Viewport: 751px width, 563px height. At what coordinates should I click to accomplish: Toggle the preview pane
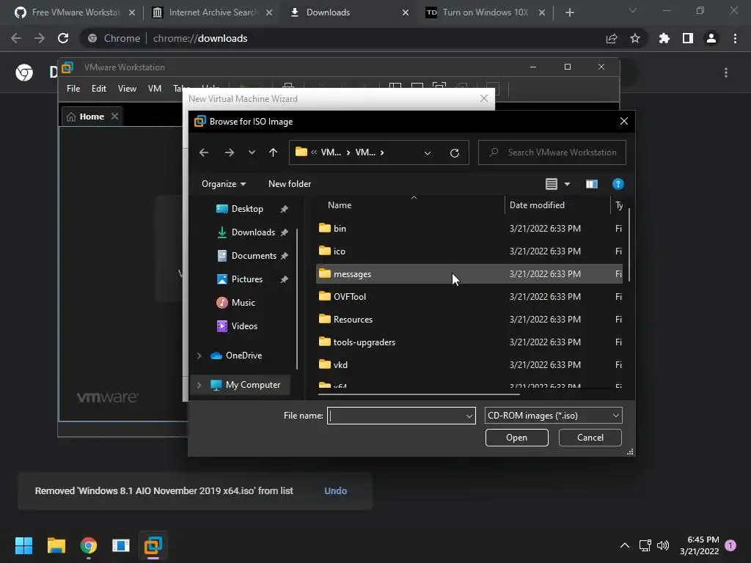pyautogui.click(x=592, y=184)
